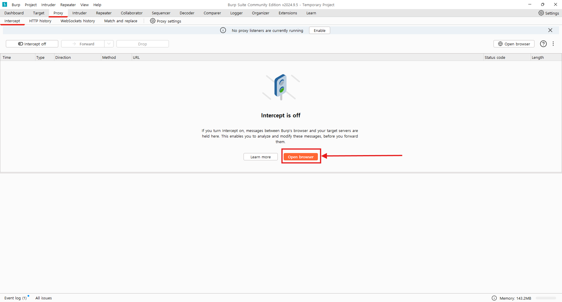The height and width of the screenshot is (302, 562).
Task: Switch to the Intruder tool tab
Action: click(79, 13)
